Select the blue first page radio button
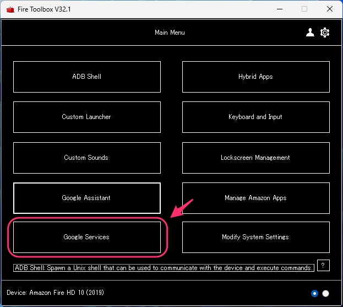Viewport: 343px width, 307px height. coord(314,293)
